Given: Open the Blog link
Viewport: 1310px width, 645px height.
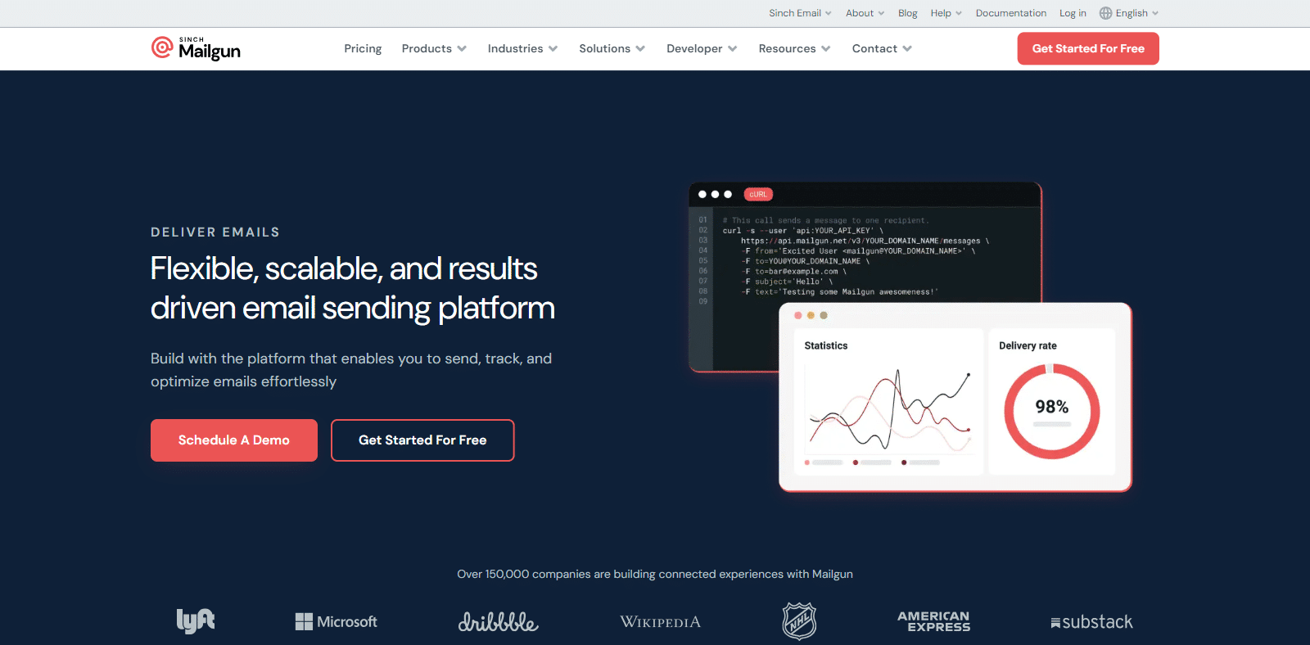Looking at the screenshot, I should click(907, 13).
